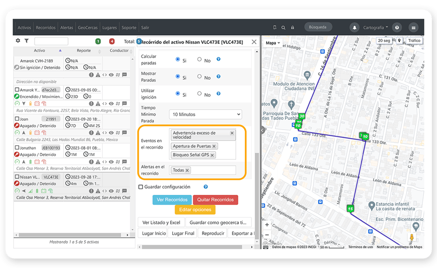Click the search magnifier icon in the top bar

click(x=283, y=27)
